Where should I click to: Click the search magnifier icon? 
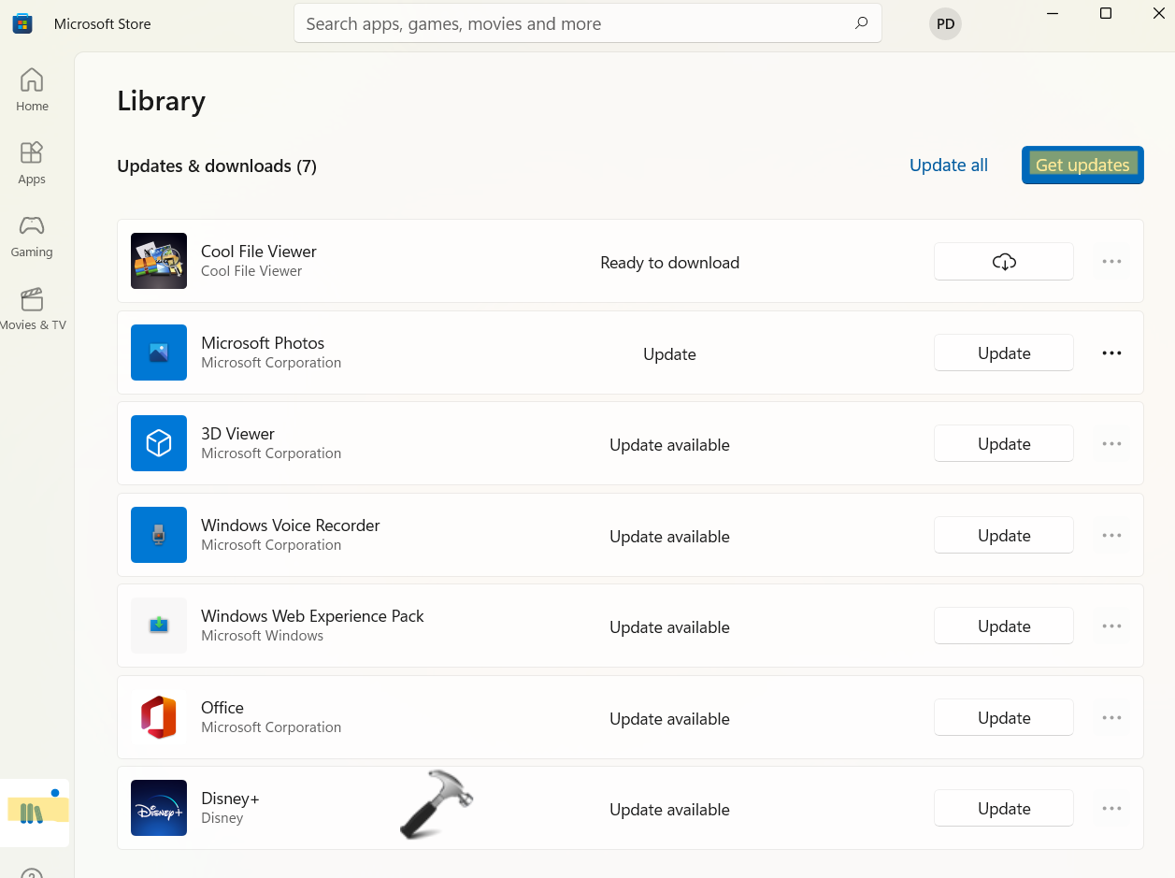(x=861, y=23)
